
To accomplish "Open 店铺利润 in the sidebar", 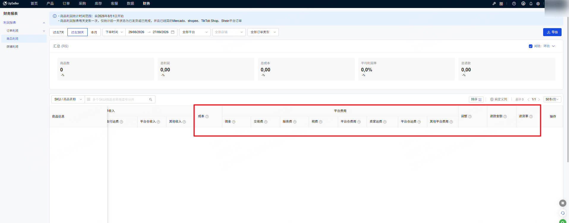I will 12,47.
